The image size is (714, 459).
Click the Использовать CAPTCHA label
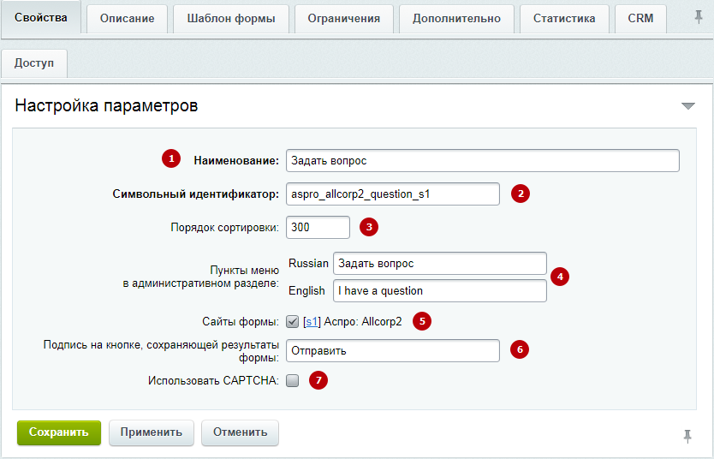213,381
